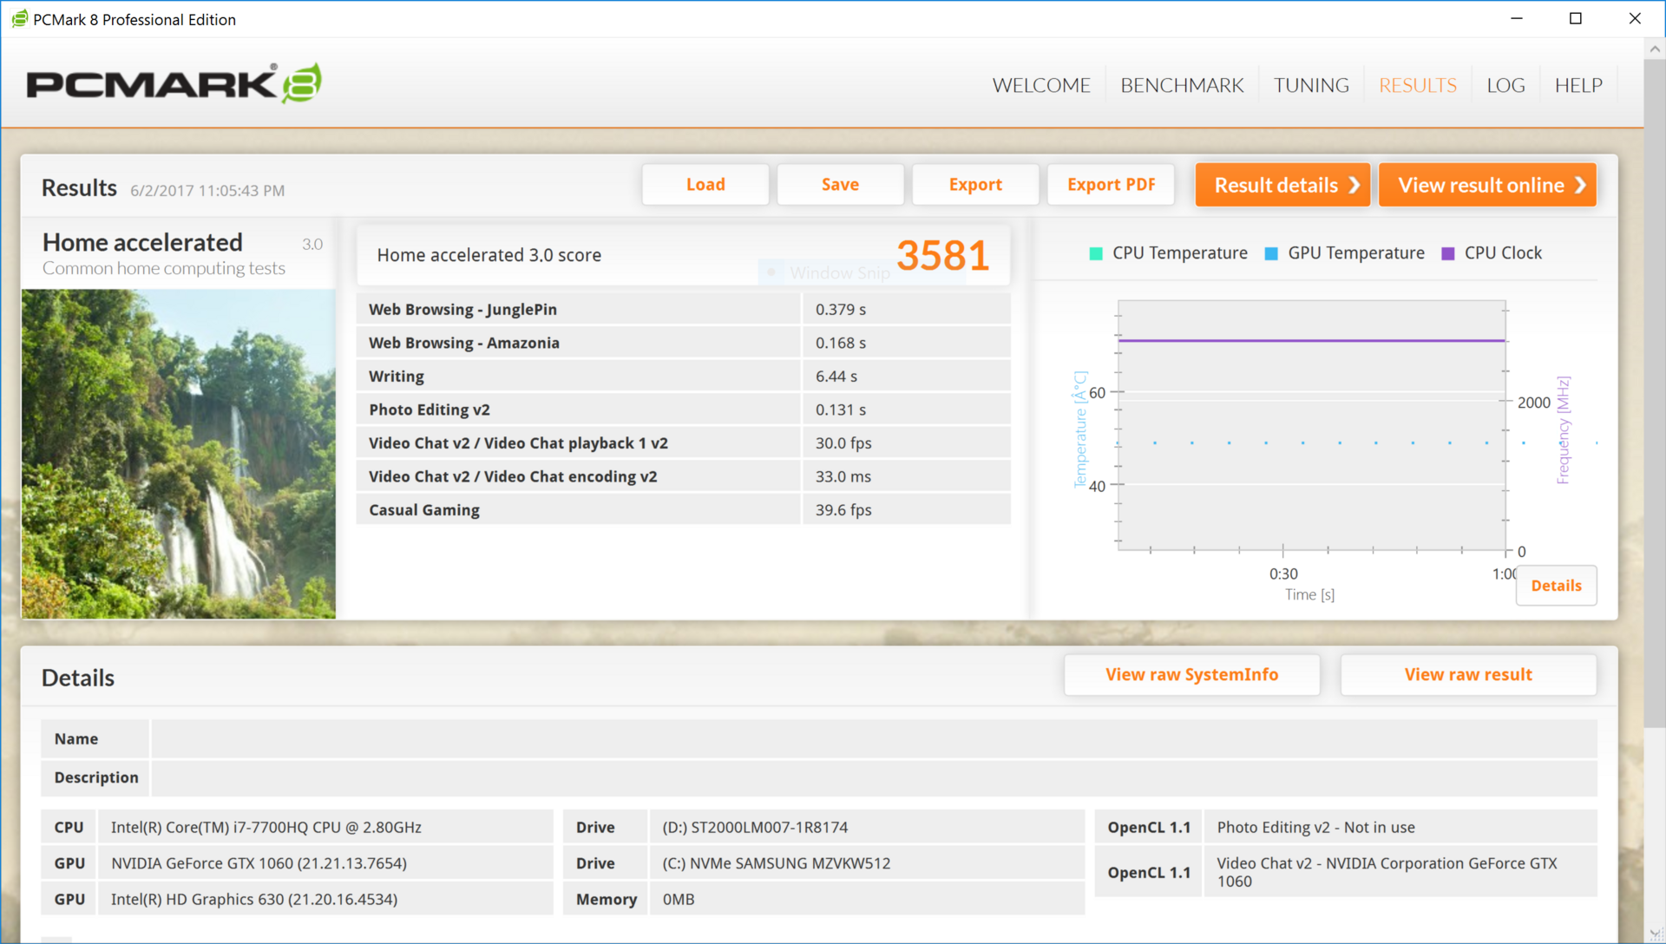Click the Description input field

pos(874,777)
